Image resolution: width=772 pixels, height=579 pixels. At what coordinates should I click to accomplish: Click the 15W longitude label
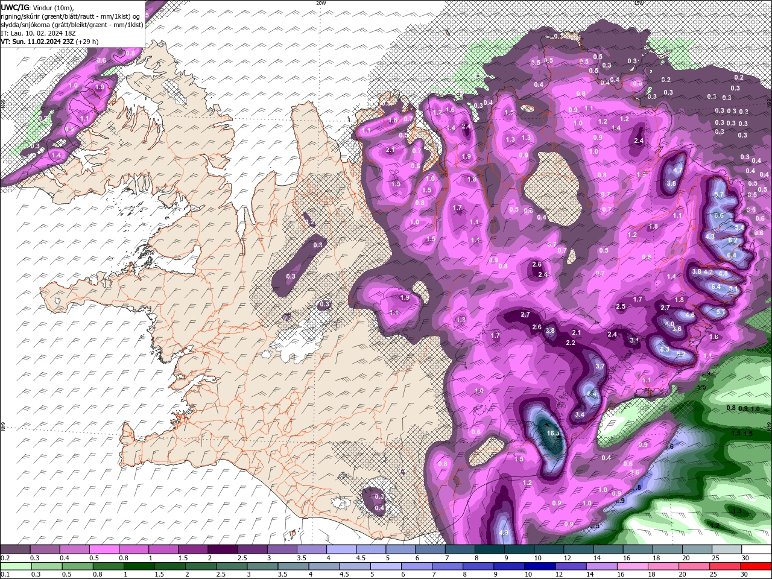(x=639, y=3)
